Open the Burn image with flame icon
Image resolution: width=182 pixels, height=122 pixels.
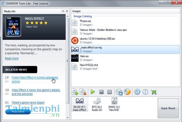127,92
